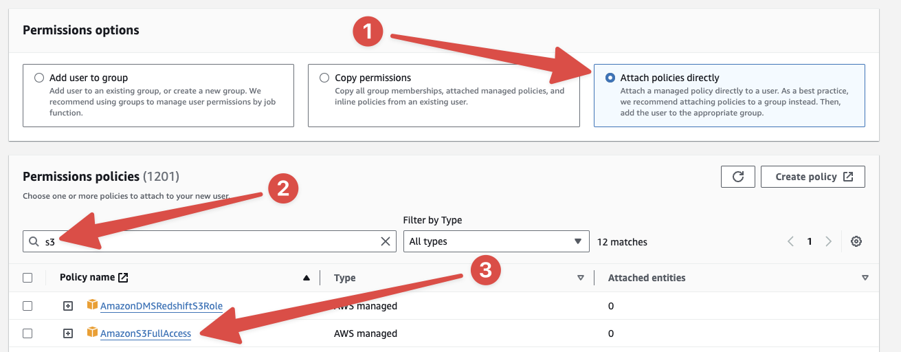This screenshot has width=901, height=352.
Task: Select the Copy permissions radio option
Action: [324, 78]
